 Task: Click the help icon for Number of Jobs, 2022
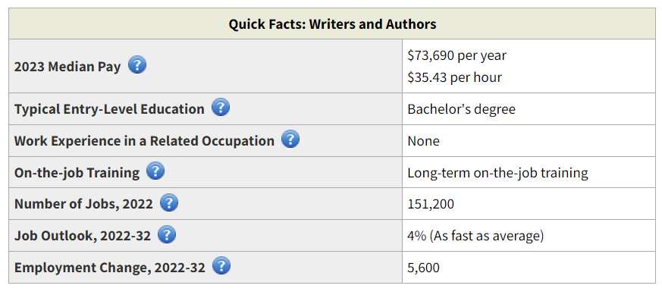pyautogui.click(x=169, y=203)
